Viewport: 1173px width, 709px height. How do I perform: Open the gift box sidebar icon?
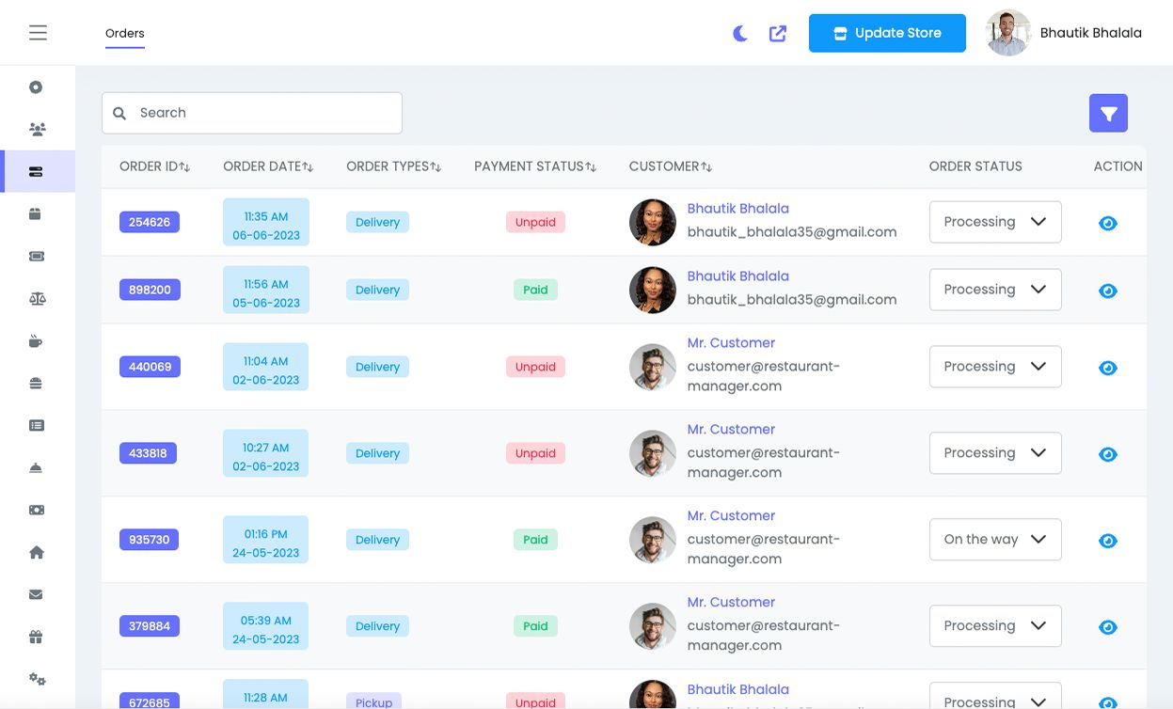[37, 638]
